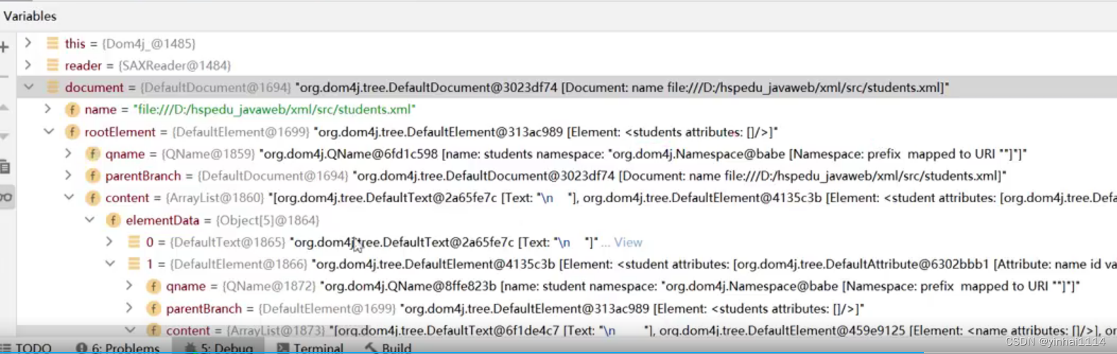Click the duplicate watch copy icon

[4, 167]
